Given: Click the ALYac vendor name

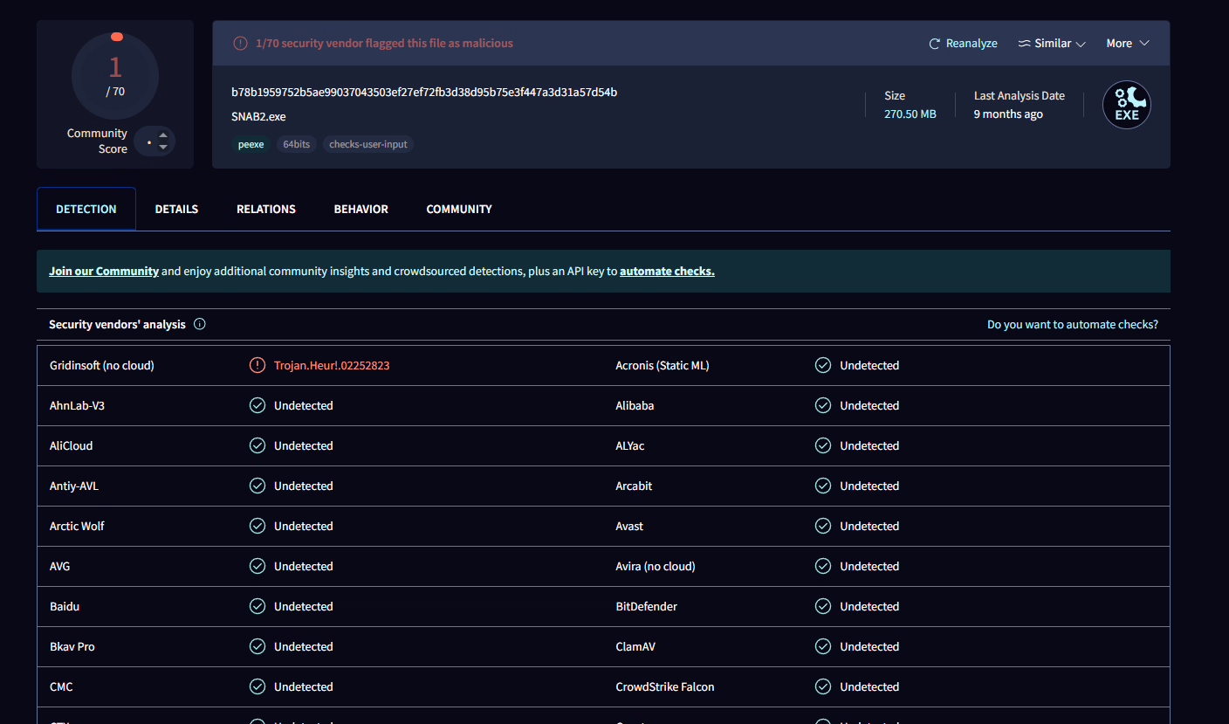Looking at the screenshot, I should pos(630,445).
